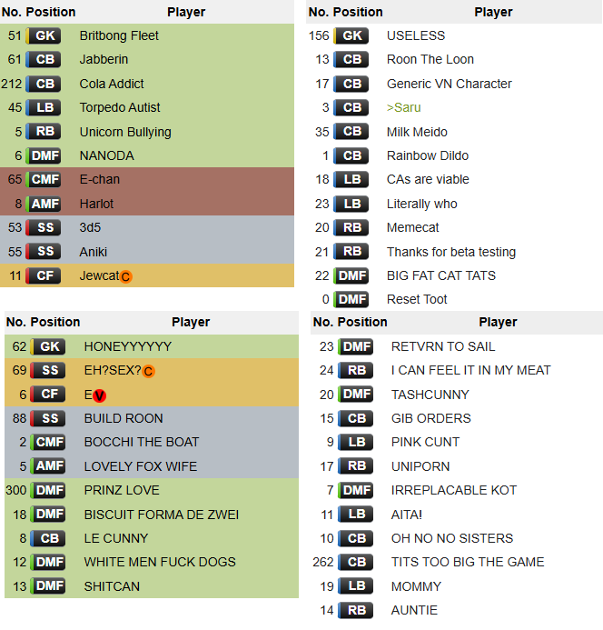
Task: Click the Position header in the top-right table
Action: pos(358,12)
